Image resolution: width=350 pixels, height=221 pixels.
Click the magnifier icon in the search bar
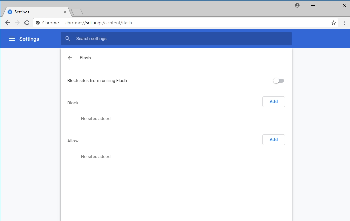tap(68, 39)
